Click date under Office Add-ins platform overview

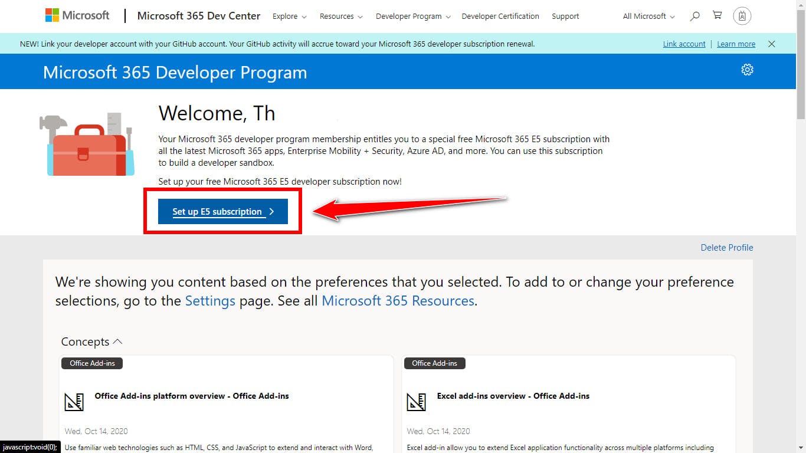[96, 431]
